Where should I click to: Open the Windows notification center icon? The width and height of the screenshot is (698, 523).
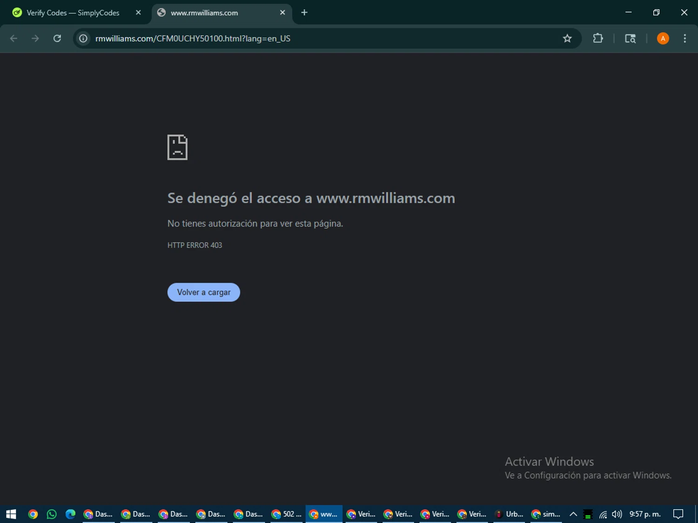coord(678,514)
